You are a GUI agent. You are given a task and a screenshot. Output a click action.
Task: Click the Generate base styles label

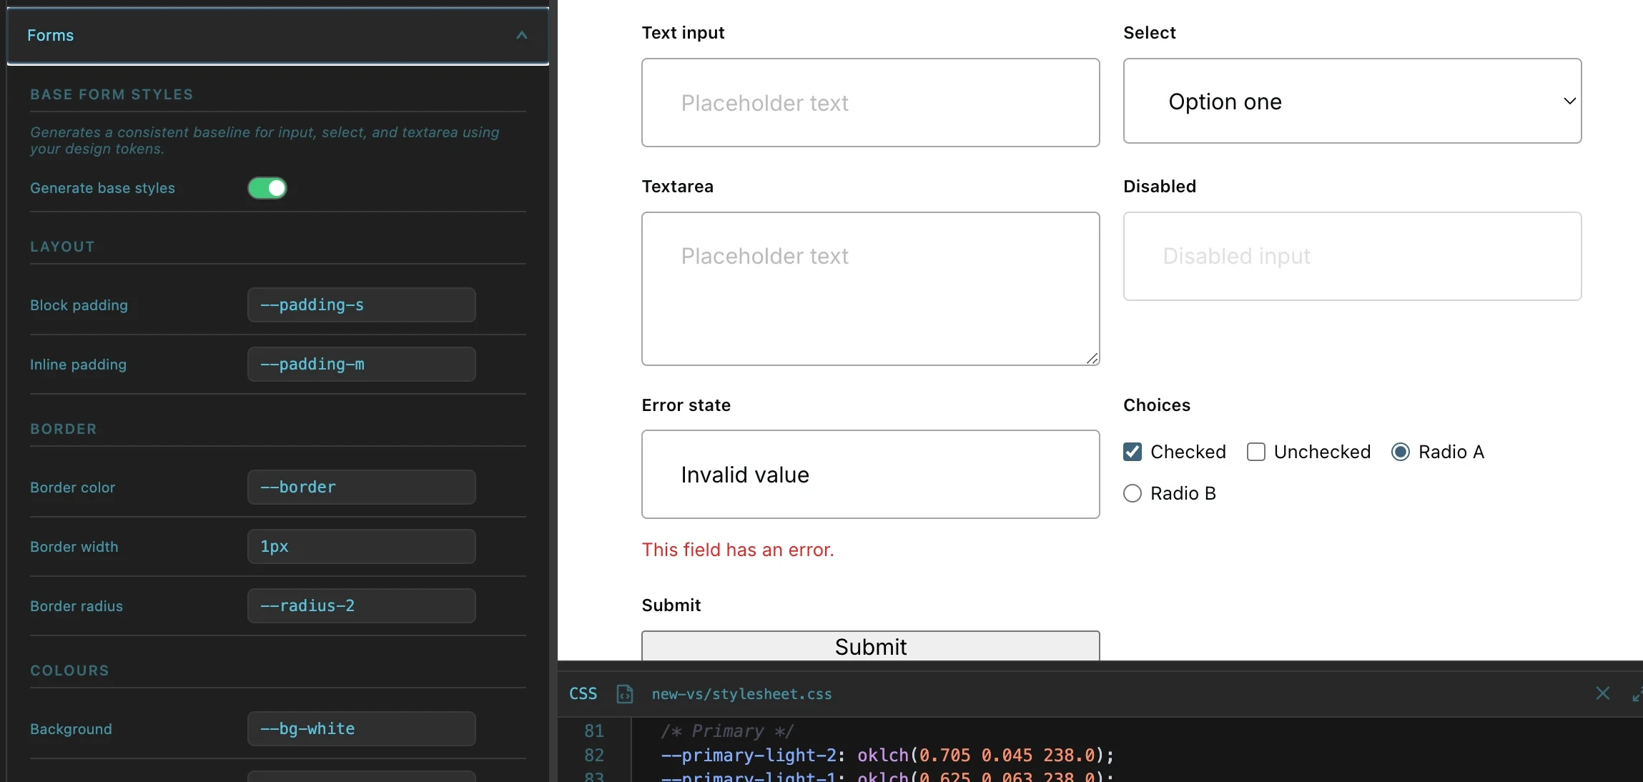pyautogui.click(x=102, y=188)
